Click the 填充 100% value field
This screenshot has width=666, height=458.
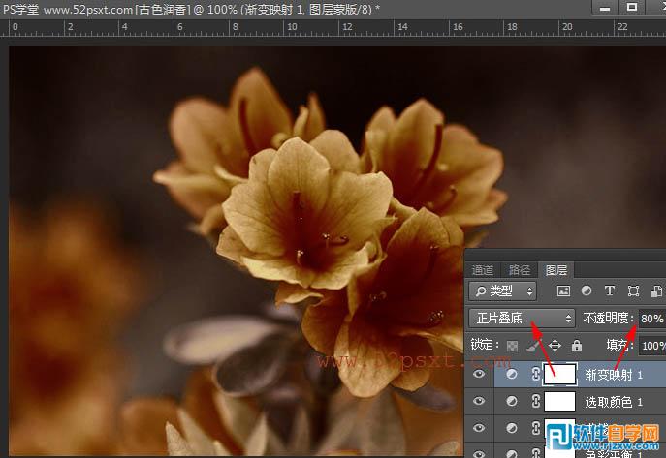[x=652, y=345]
